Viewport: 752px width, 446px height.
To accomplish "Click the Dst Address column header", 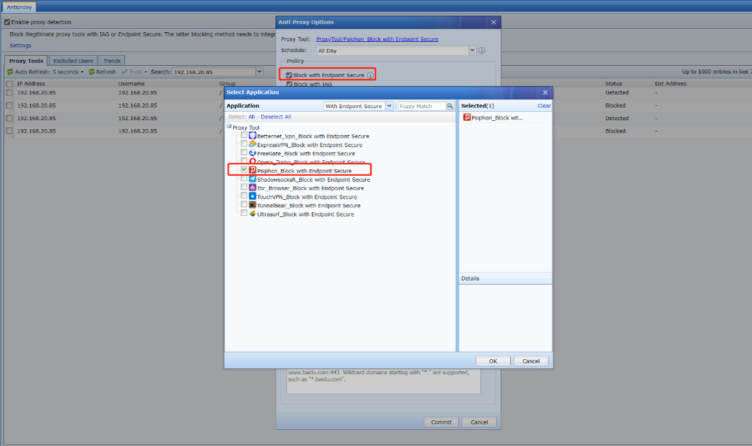I will [702, 84].
